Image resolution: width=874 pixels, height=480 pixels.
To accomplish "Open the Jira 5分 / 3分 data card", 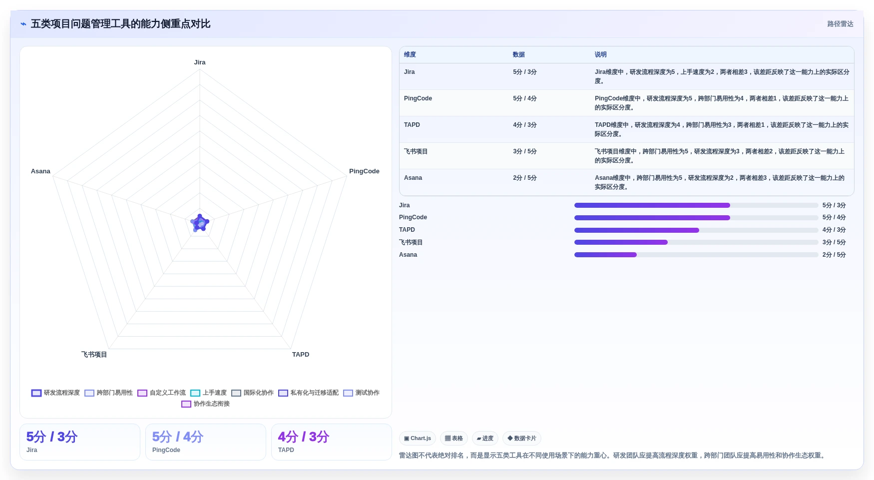I will (80, 442).
